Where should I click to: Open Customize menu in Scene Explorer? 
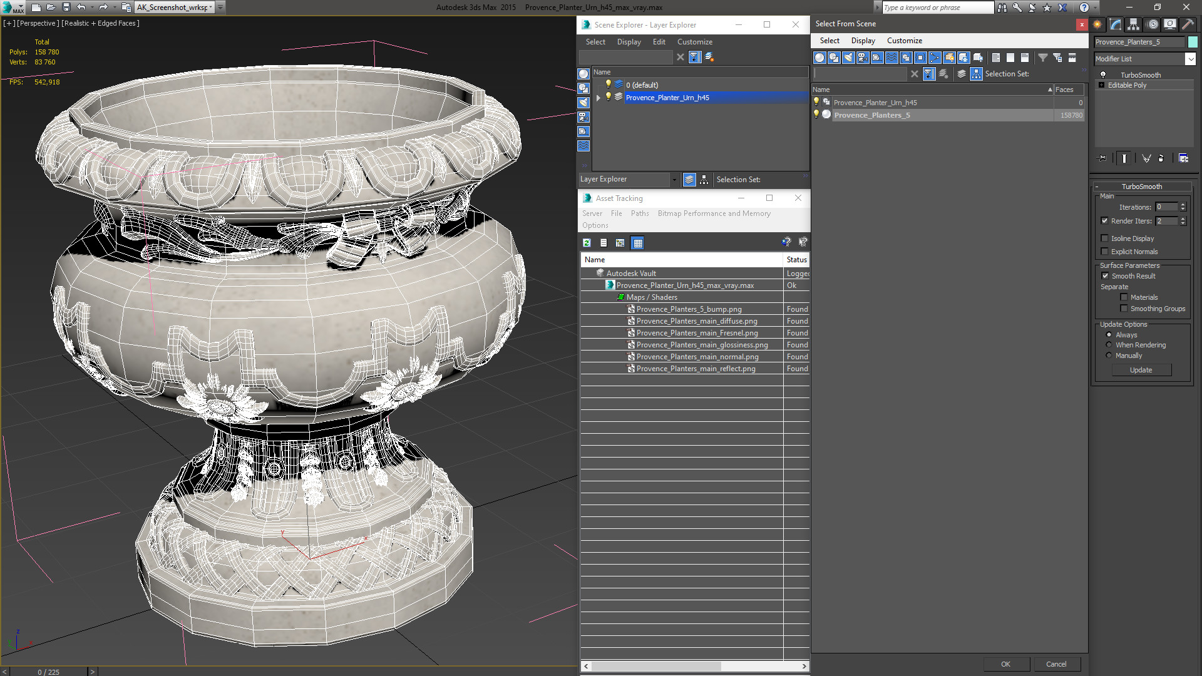694,42
